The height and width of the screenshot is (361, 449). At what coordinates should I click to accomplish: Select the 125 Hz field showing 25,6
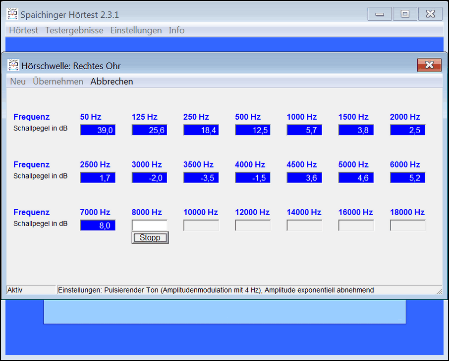click(149, 130)
